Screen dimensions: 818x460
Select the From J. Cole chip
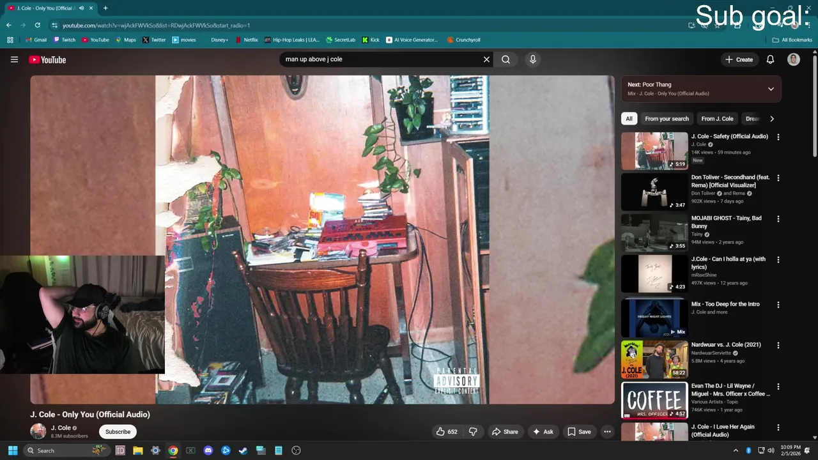717,119
